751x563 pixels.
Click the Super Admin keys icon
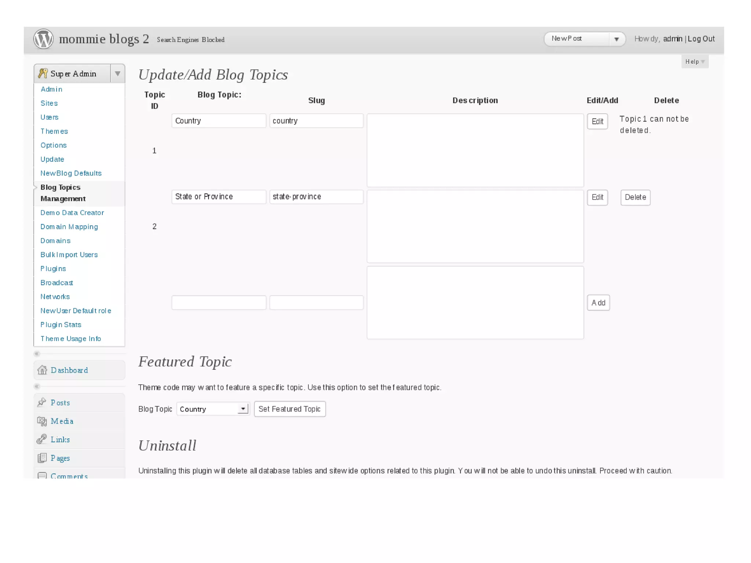[x=43, y=73]
